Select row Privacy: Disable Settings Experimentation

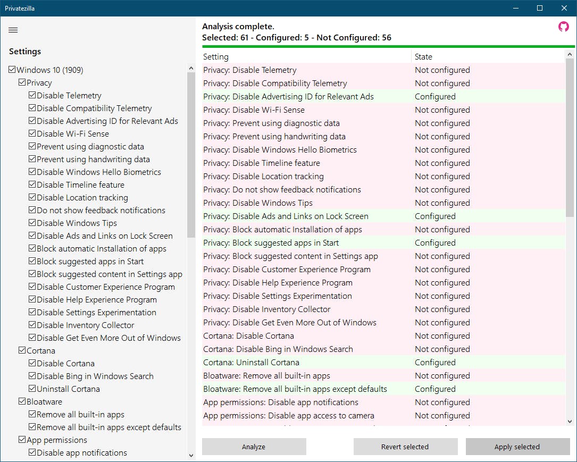coord(383,296)
